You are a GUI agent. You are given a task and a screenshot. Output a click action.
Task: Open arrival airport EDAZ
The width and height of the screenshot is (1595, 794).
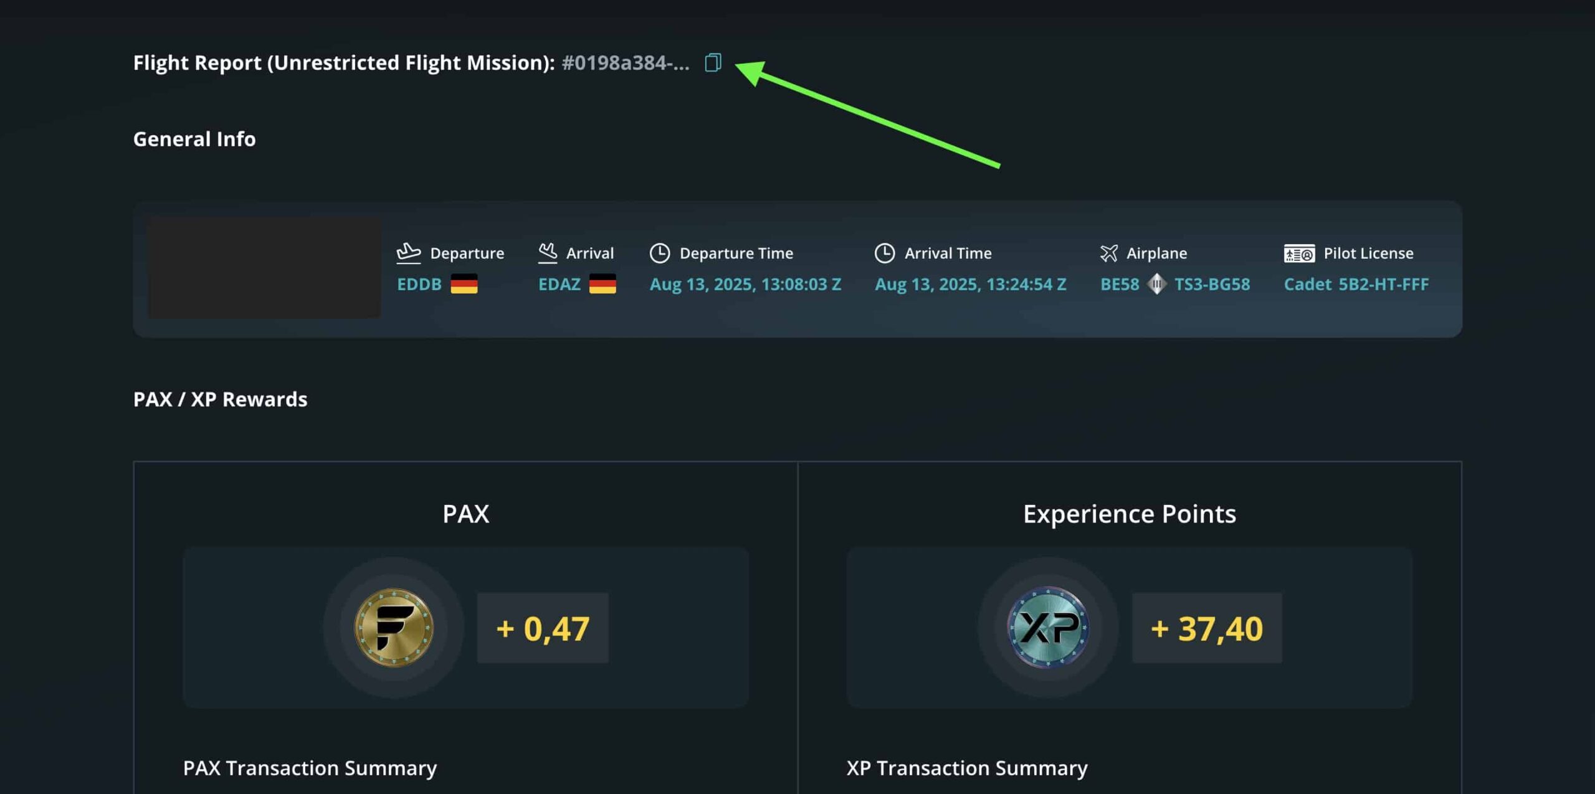coord(559,284)
